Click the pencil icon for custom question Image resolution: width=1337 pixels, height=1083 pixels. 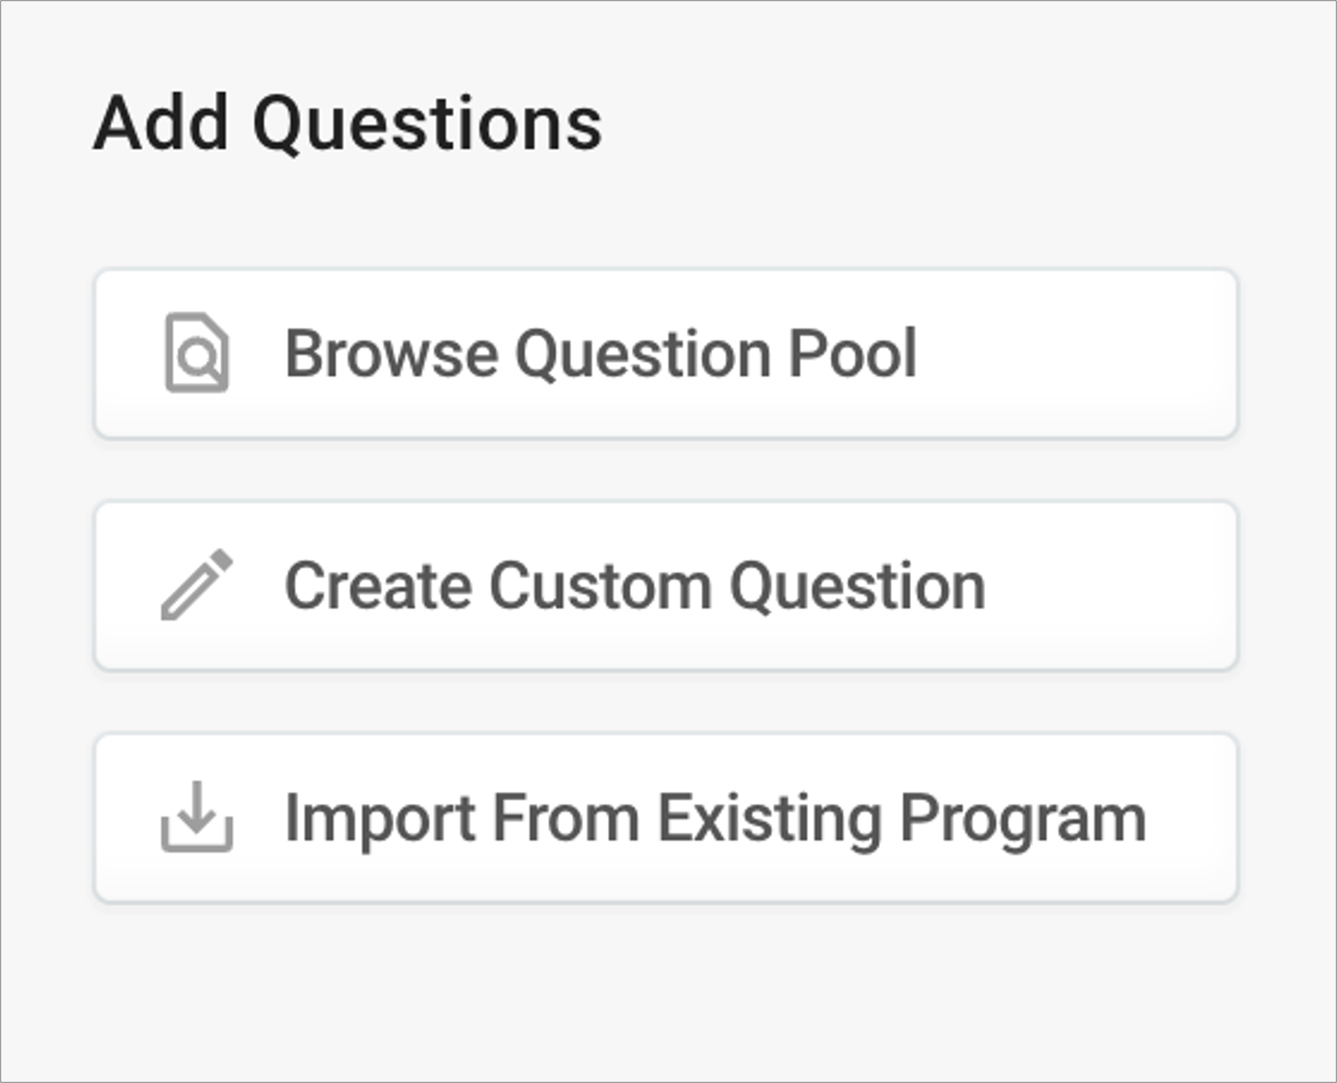[x=197, y=585]
